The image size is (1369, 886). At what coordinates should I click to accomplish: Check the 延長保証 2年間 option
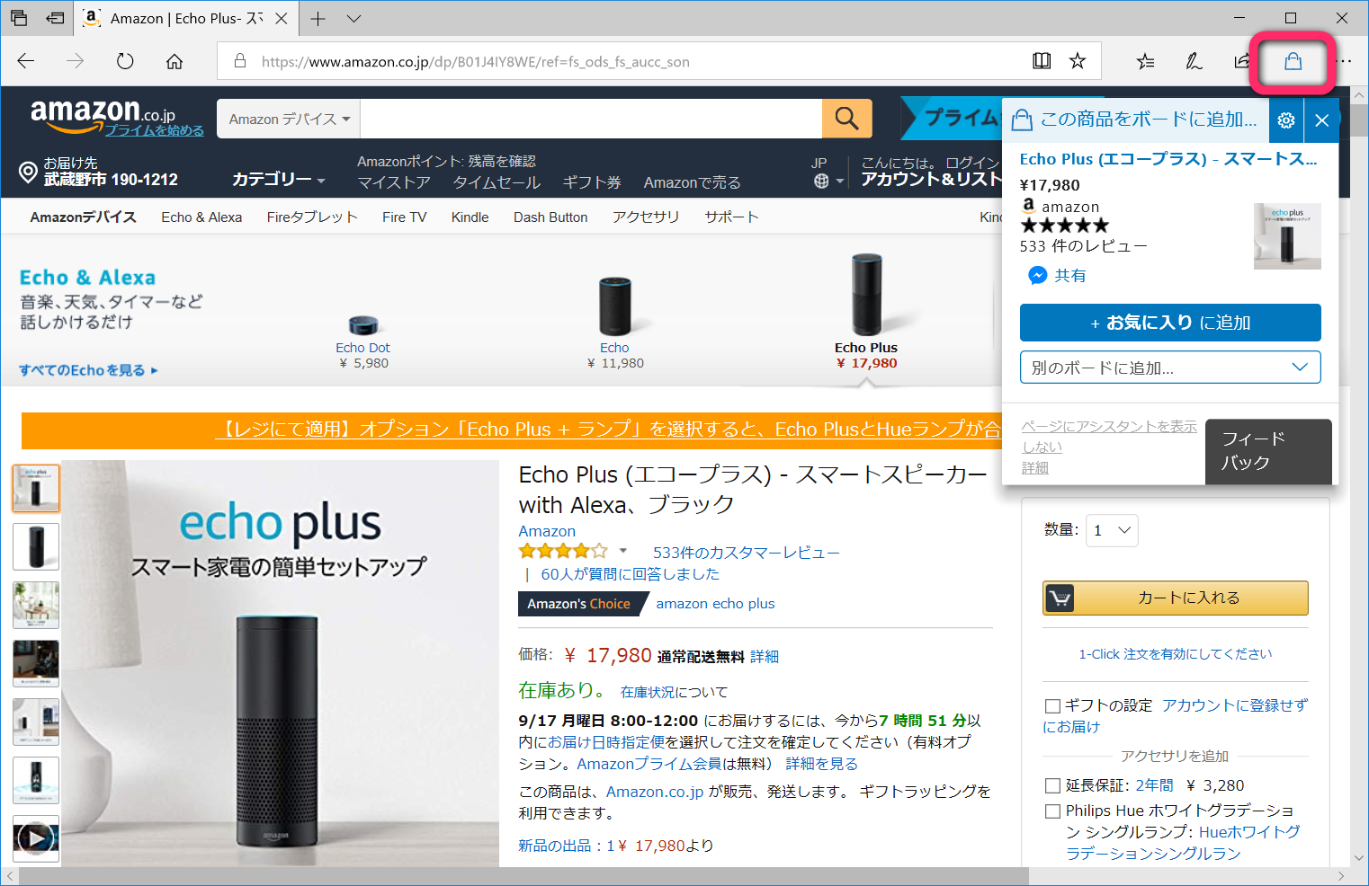click(x=1052, y=785)
